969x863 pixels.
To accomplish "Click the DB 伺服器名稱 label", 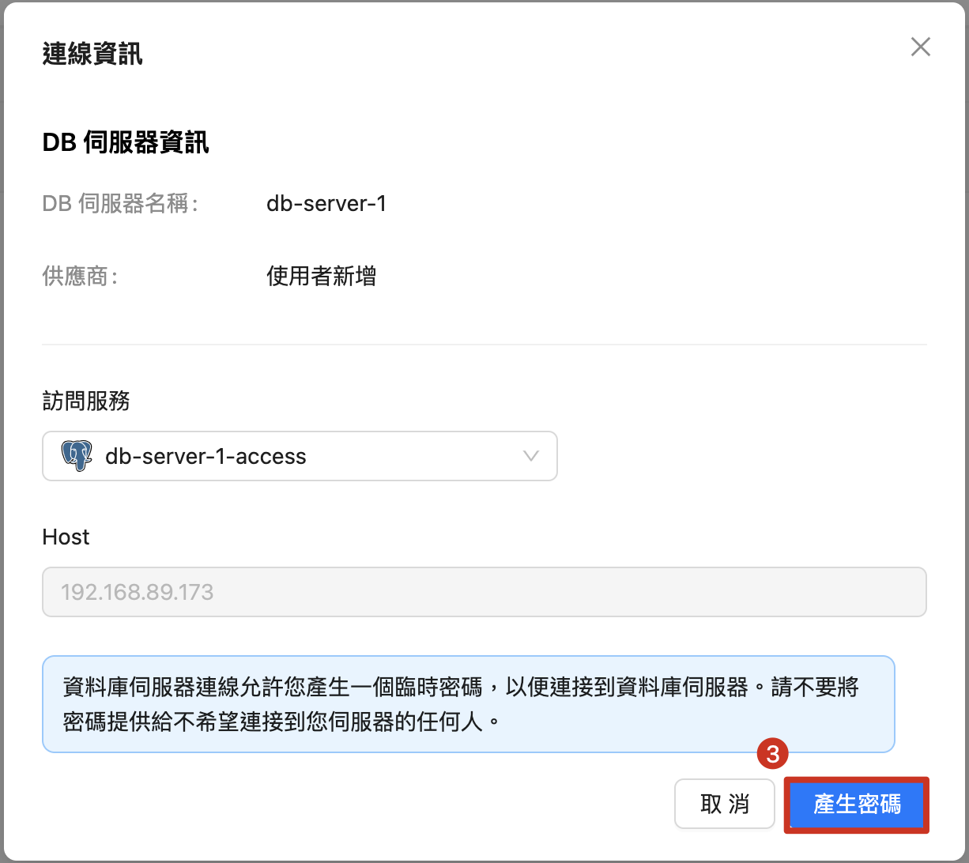I will click(x=119, y=204).
